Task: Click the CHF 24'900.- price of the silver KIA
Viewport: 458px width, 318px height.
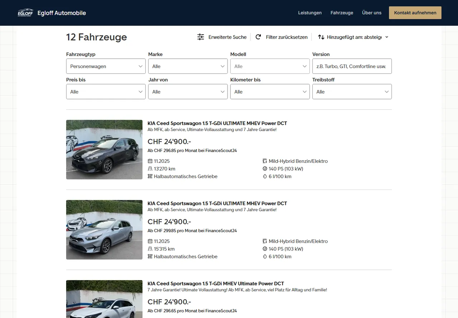Action: [x=169, y=222]
